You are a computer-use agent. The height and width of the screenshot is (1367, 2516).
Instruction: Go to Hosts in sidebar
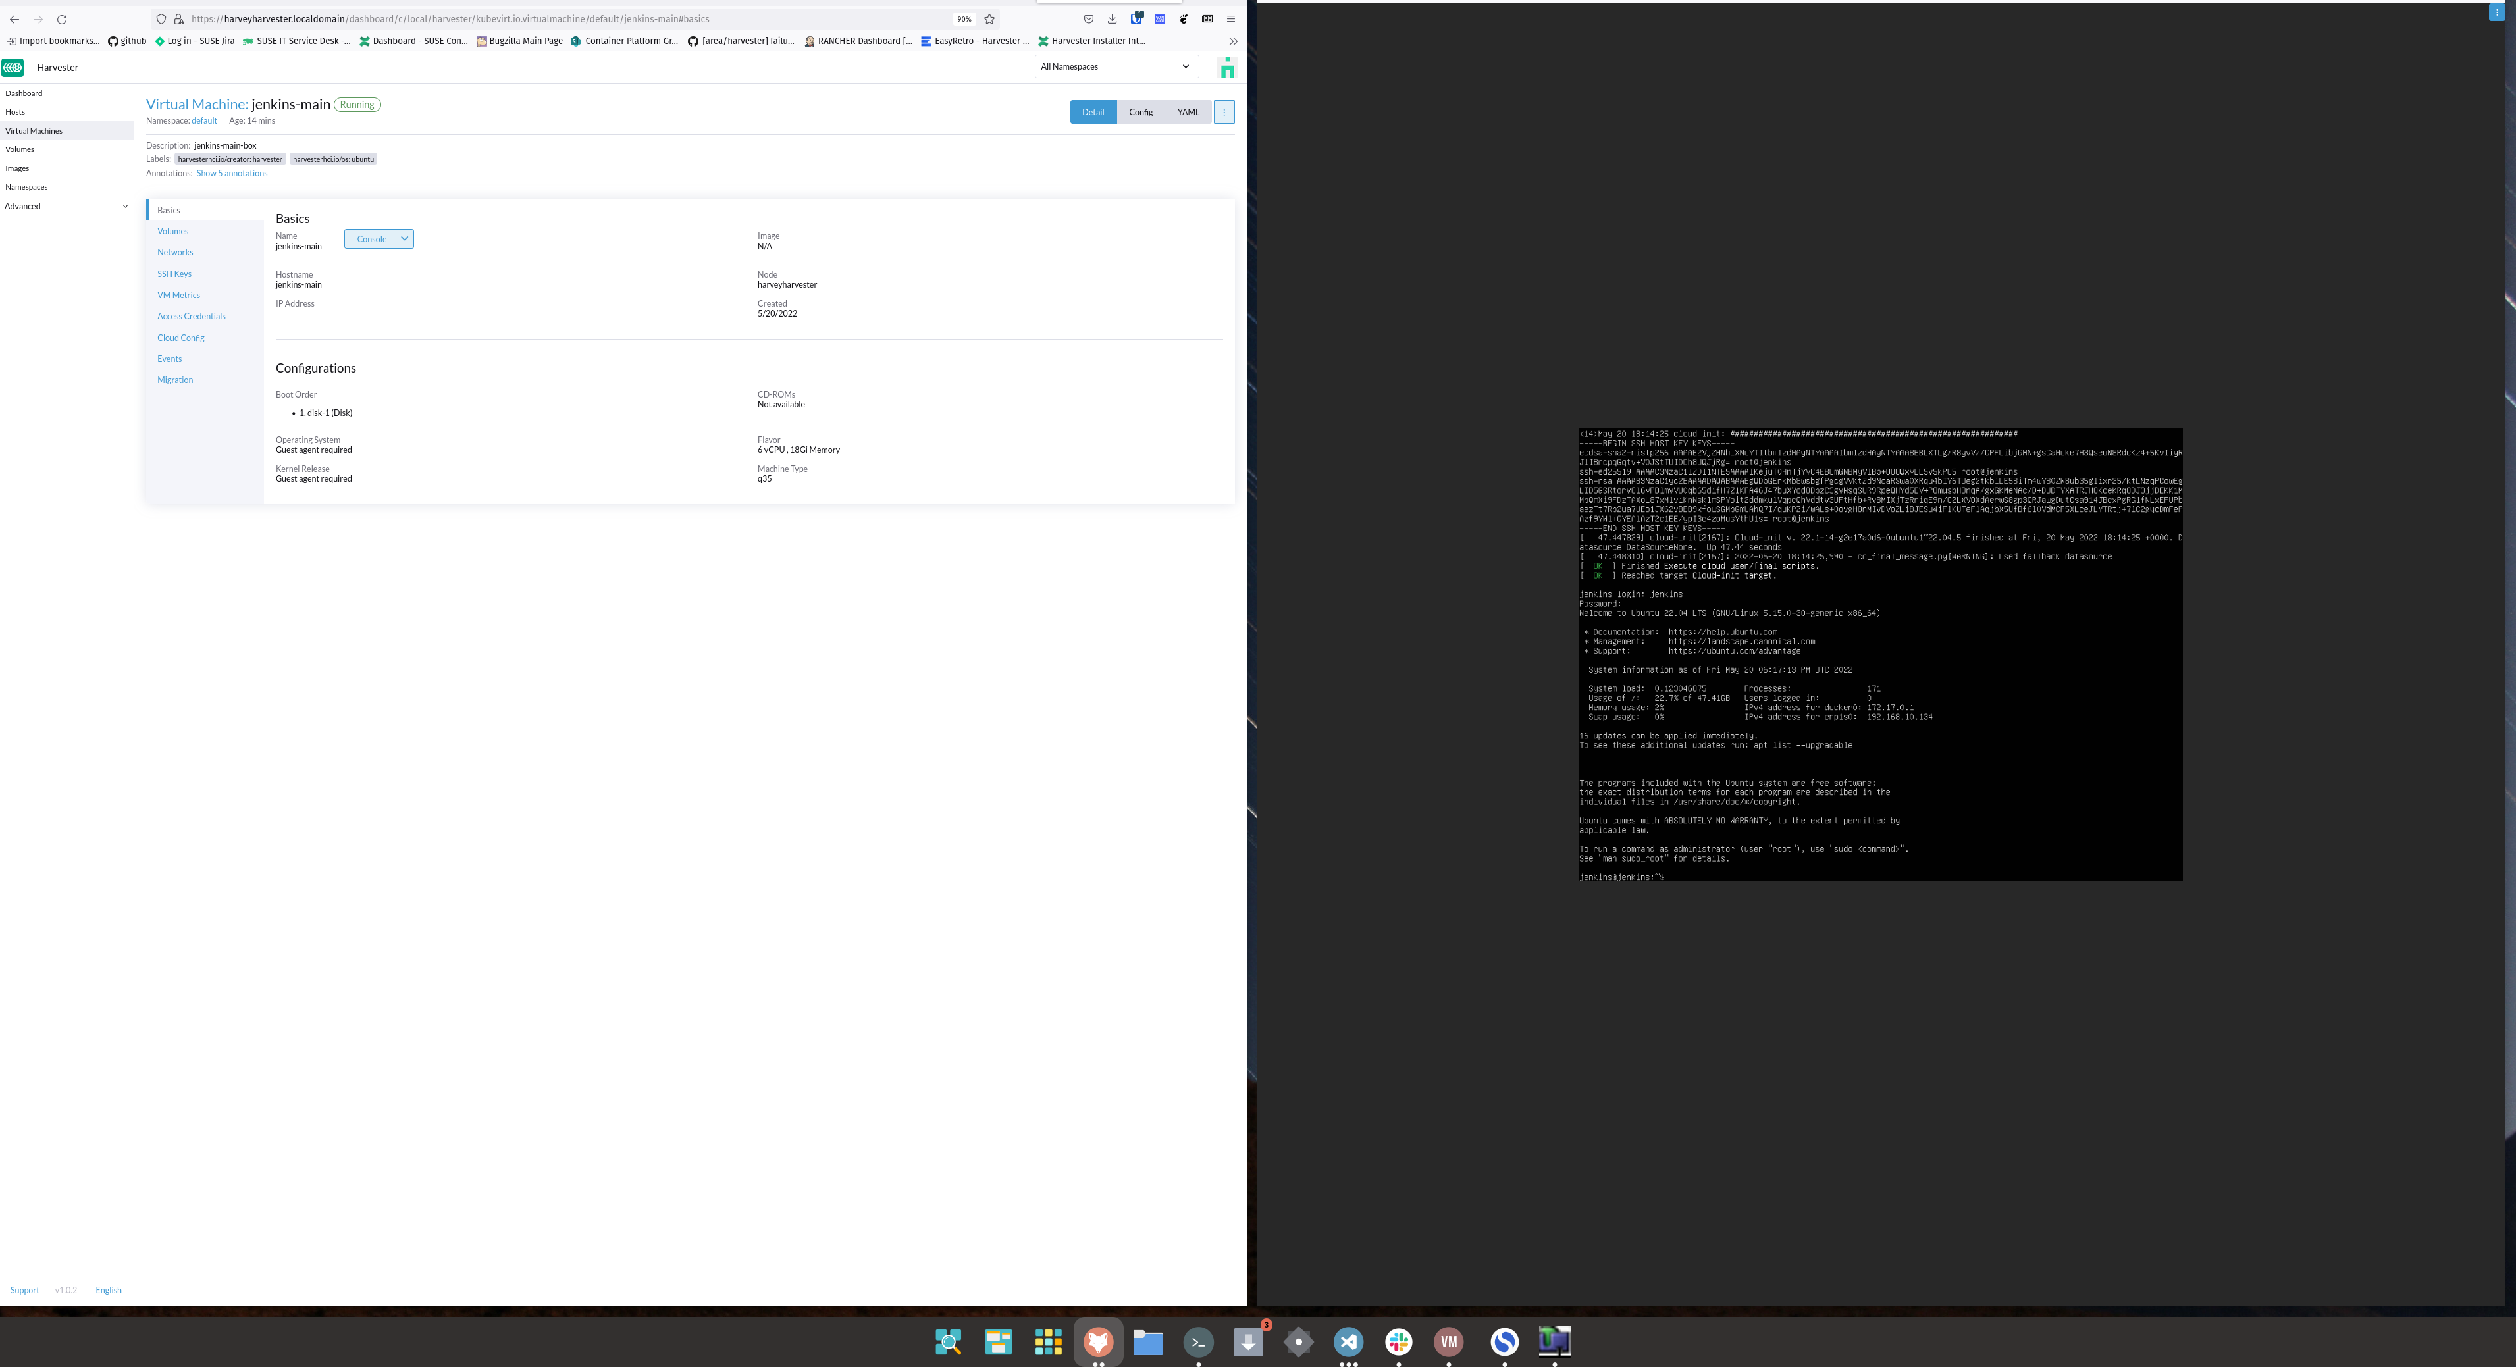(14, 113)
